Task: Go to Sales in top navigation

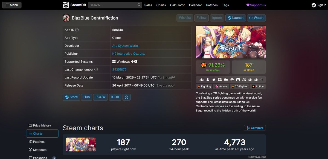Action: pos(148,5)
